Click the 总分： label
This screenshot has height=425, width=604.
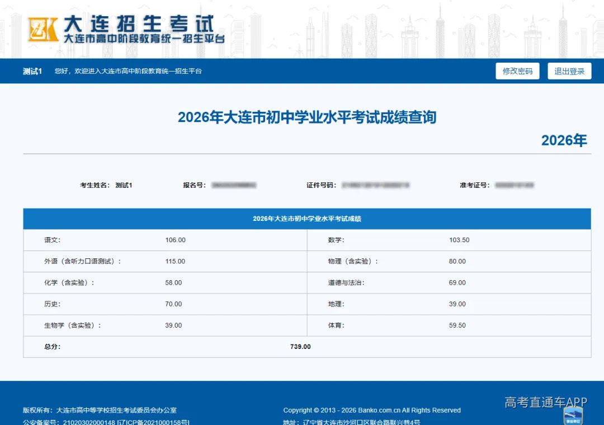(x=53, y=347)
